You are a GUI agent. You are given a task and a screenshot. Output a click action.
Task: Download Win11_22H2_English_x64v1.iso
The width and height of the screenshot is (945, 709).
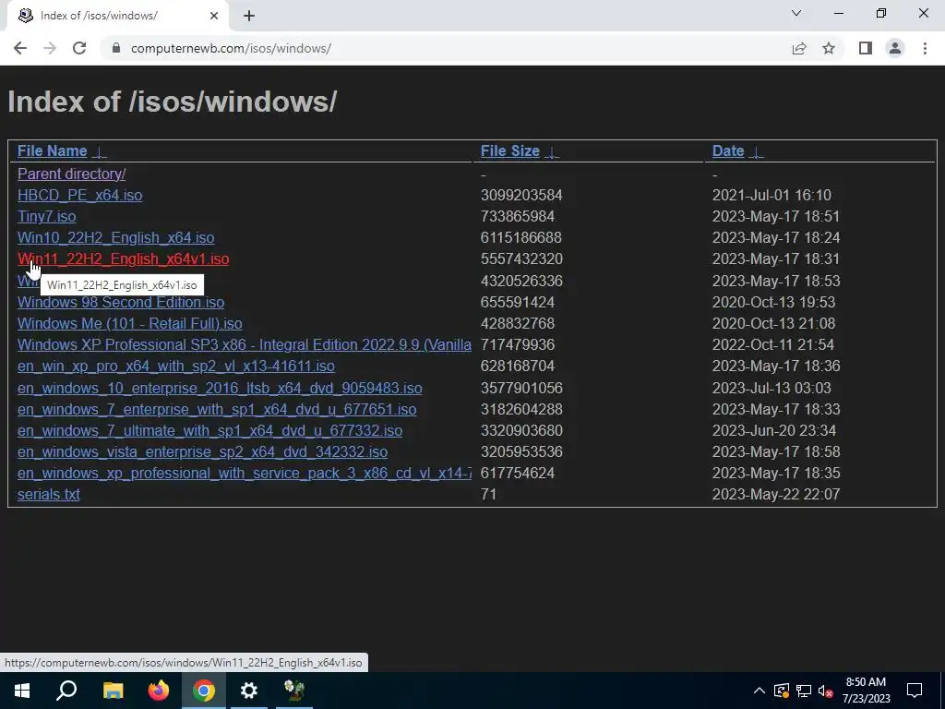[123, 258]
